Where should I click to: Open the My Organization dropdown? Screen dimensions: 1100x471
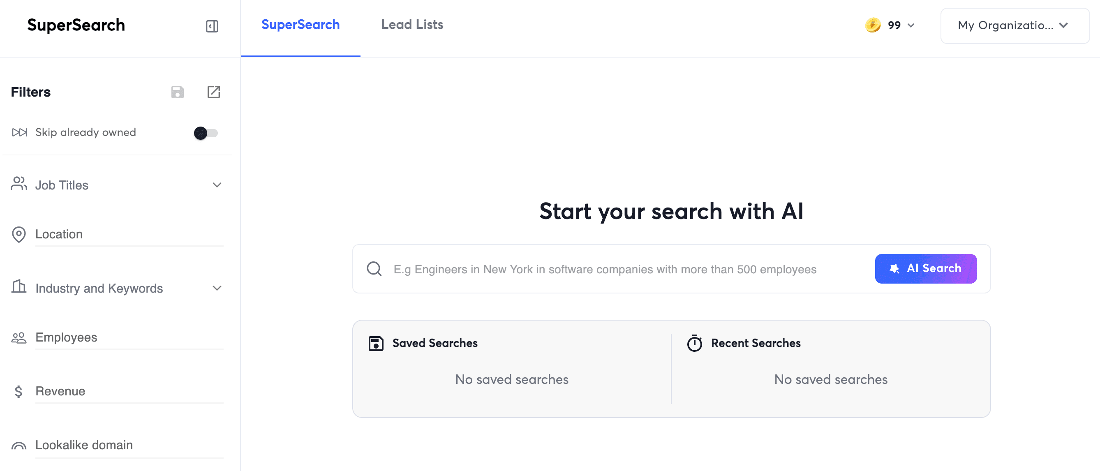[1014, 25]
